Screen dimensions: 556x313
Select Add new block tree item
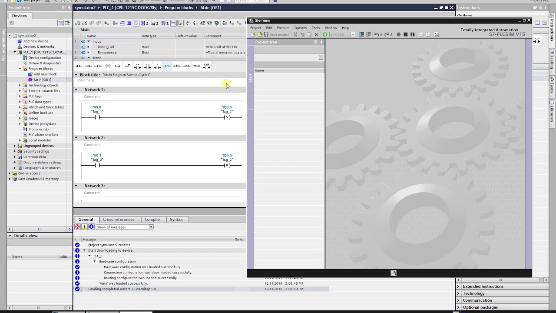45,74
